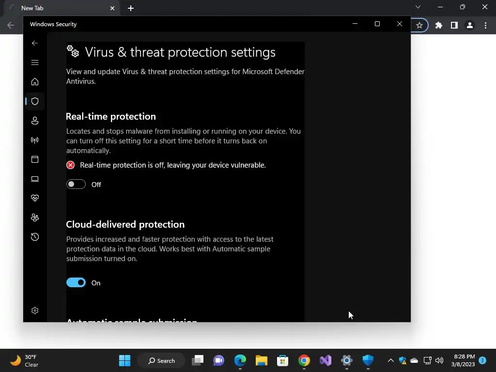
Task: Open Firewall & network protection icon
Action: [x=35, y=140]
